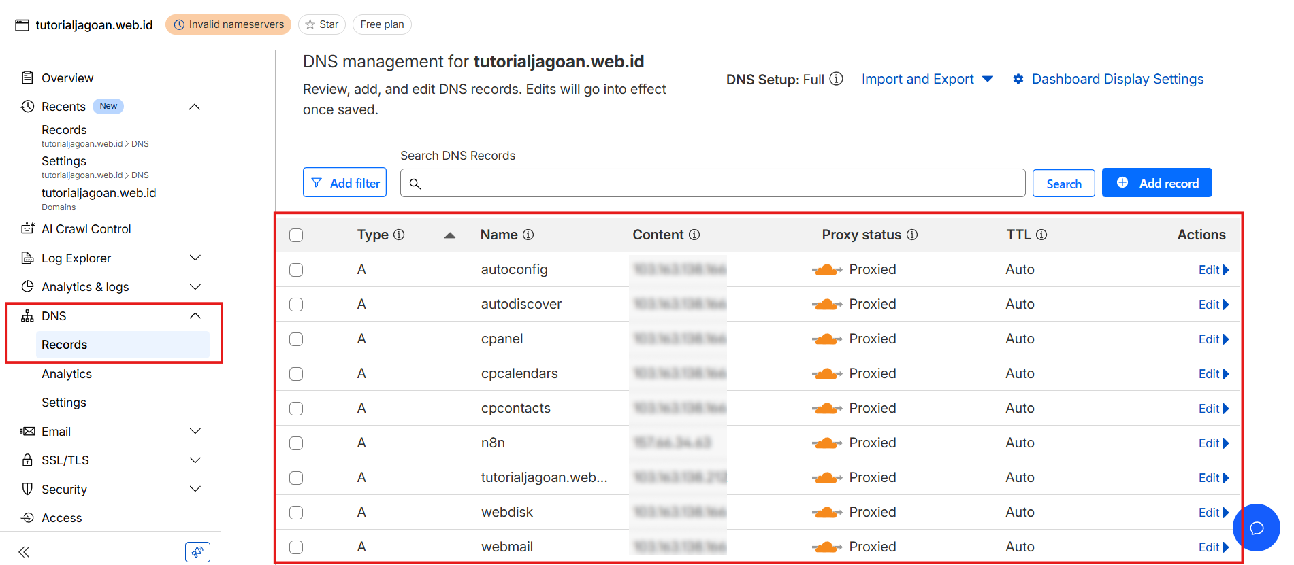Click the Add filter button
The width and height of the screenshot is (1294, 565).
[344, 182]
